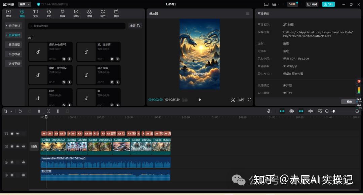This screenshot has height=195, width=363.
Task: Open the timeline display settings icon
Action: tap(320, 111)
